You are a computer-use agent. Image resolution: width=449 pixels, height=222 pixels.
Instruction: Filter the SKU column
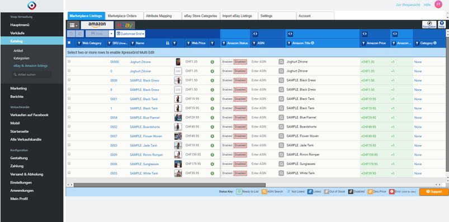click(110, 43)
